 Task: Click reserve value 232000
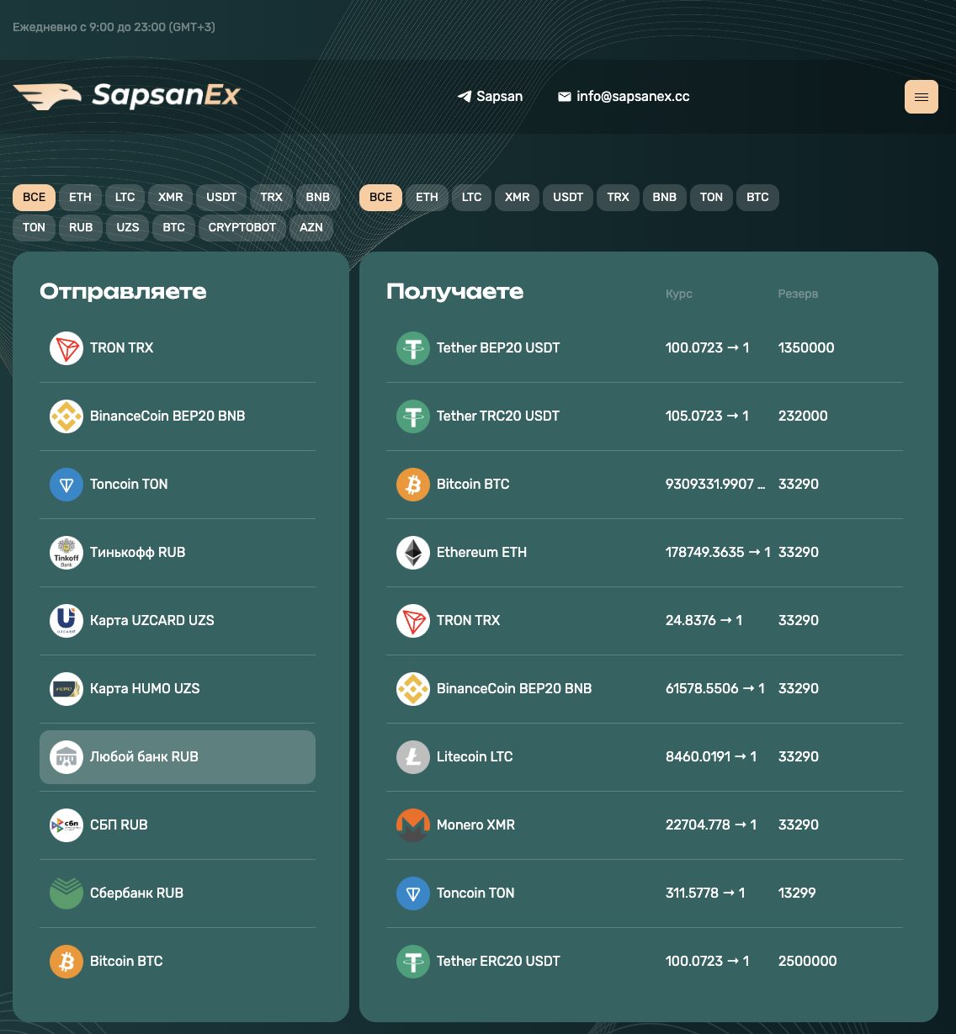point(803,416)
